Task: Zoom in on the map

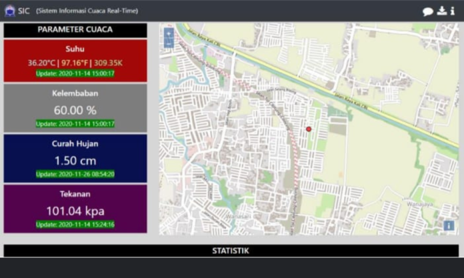Action: pos(169,34)
